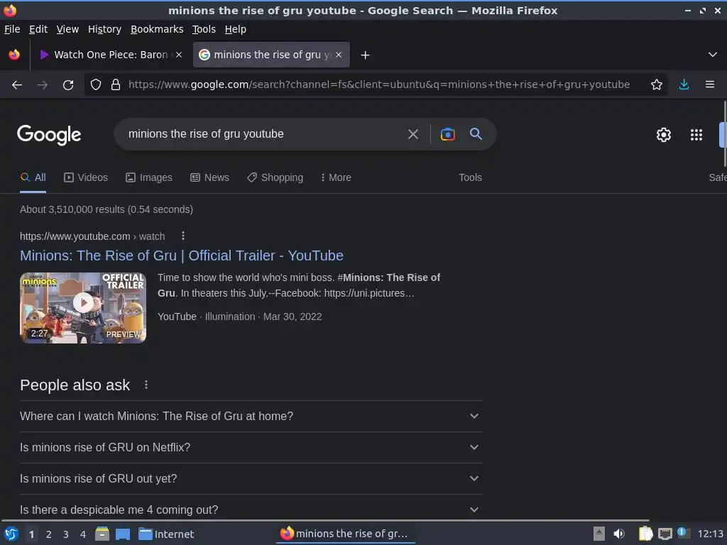The width and height of the screenshot is (727, 545).
Task: Switch to Shopping results
Action: pos(275,177)
